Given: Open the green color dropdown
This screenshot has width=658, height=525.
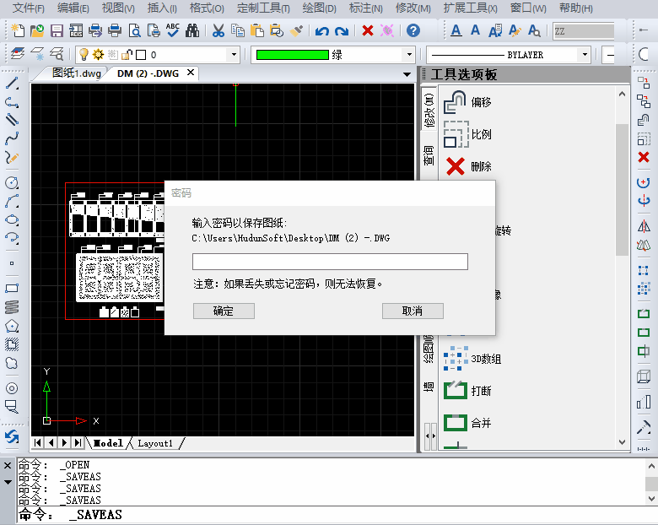Looking at the screenshot, I should 409,55.
